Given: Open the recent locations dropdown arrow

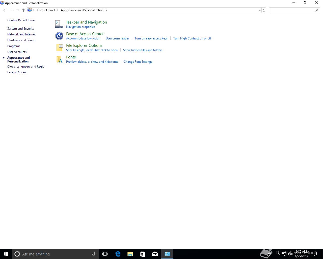Looking at the screenshot, I should coord(18,10).
